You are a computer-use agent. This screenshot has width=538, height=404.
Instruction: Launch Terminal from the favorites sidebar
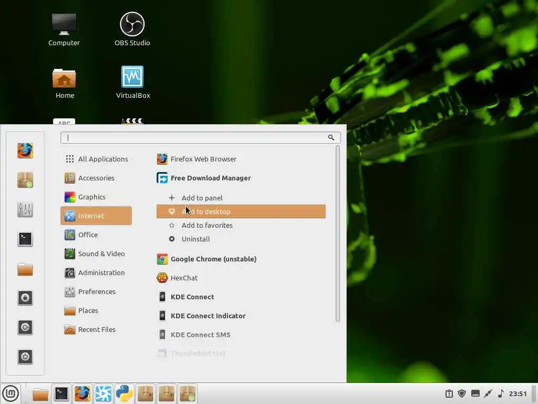tap(25, 239)
